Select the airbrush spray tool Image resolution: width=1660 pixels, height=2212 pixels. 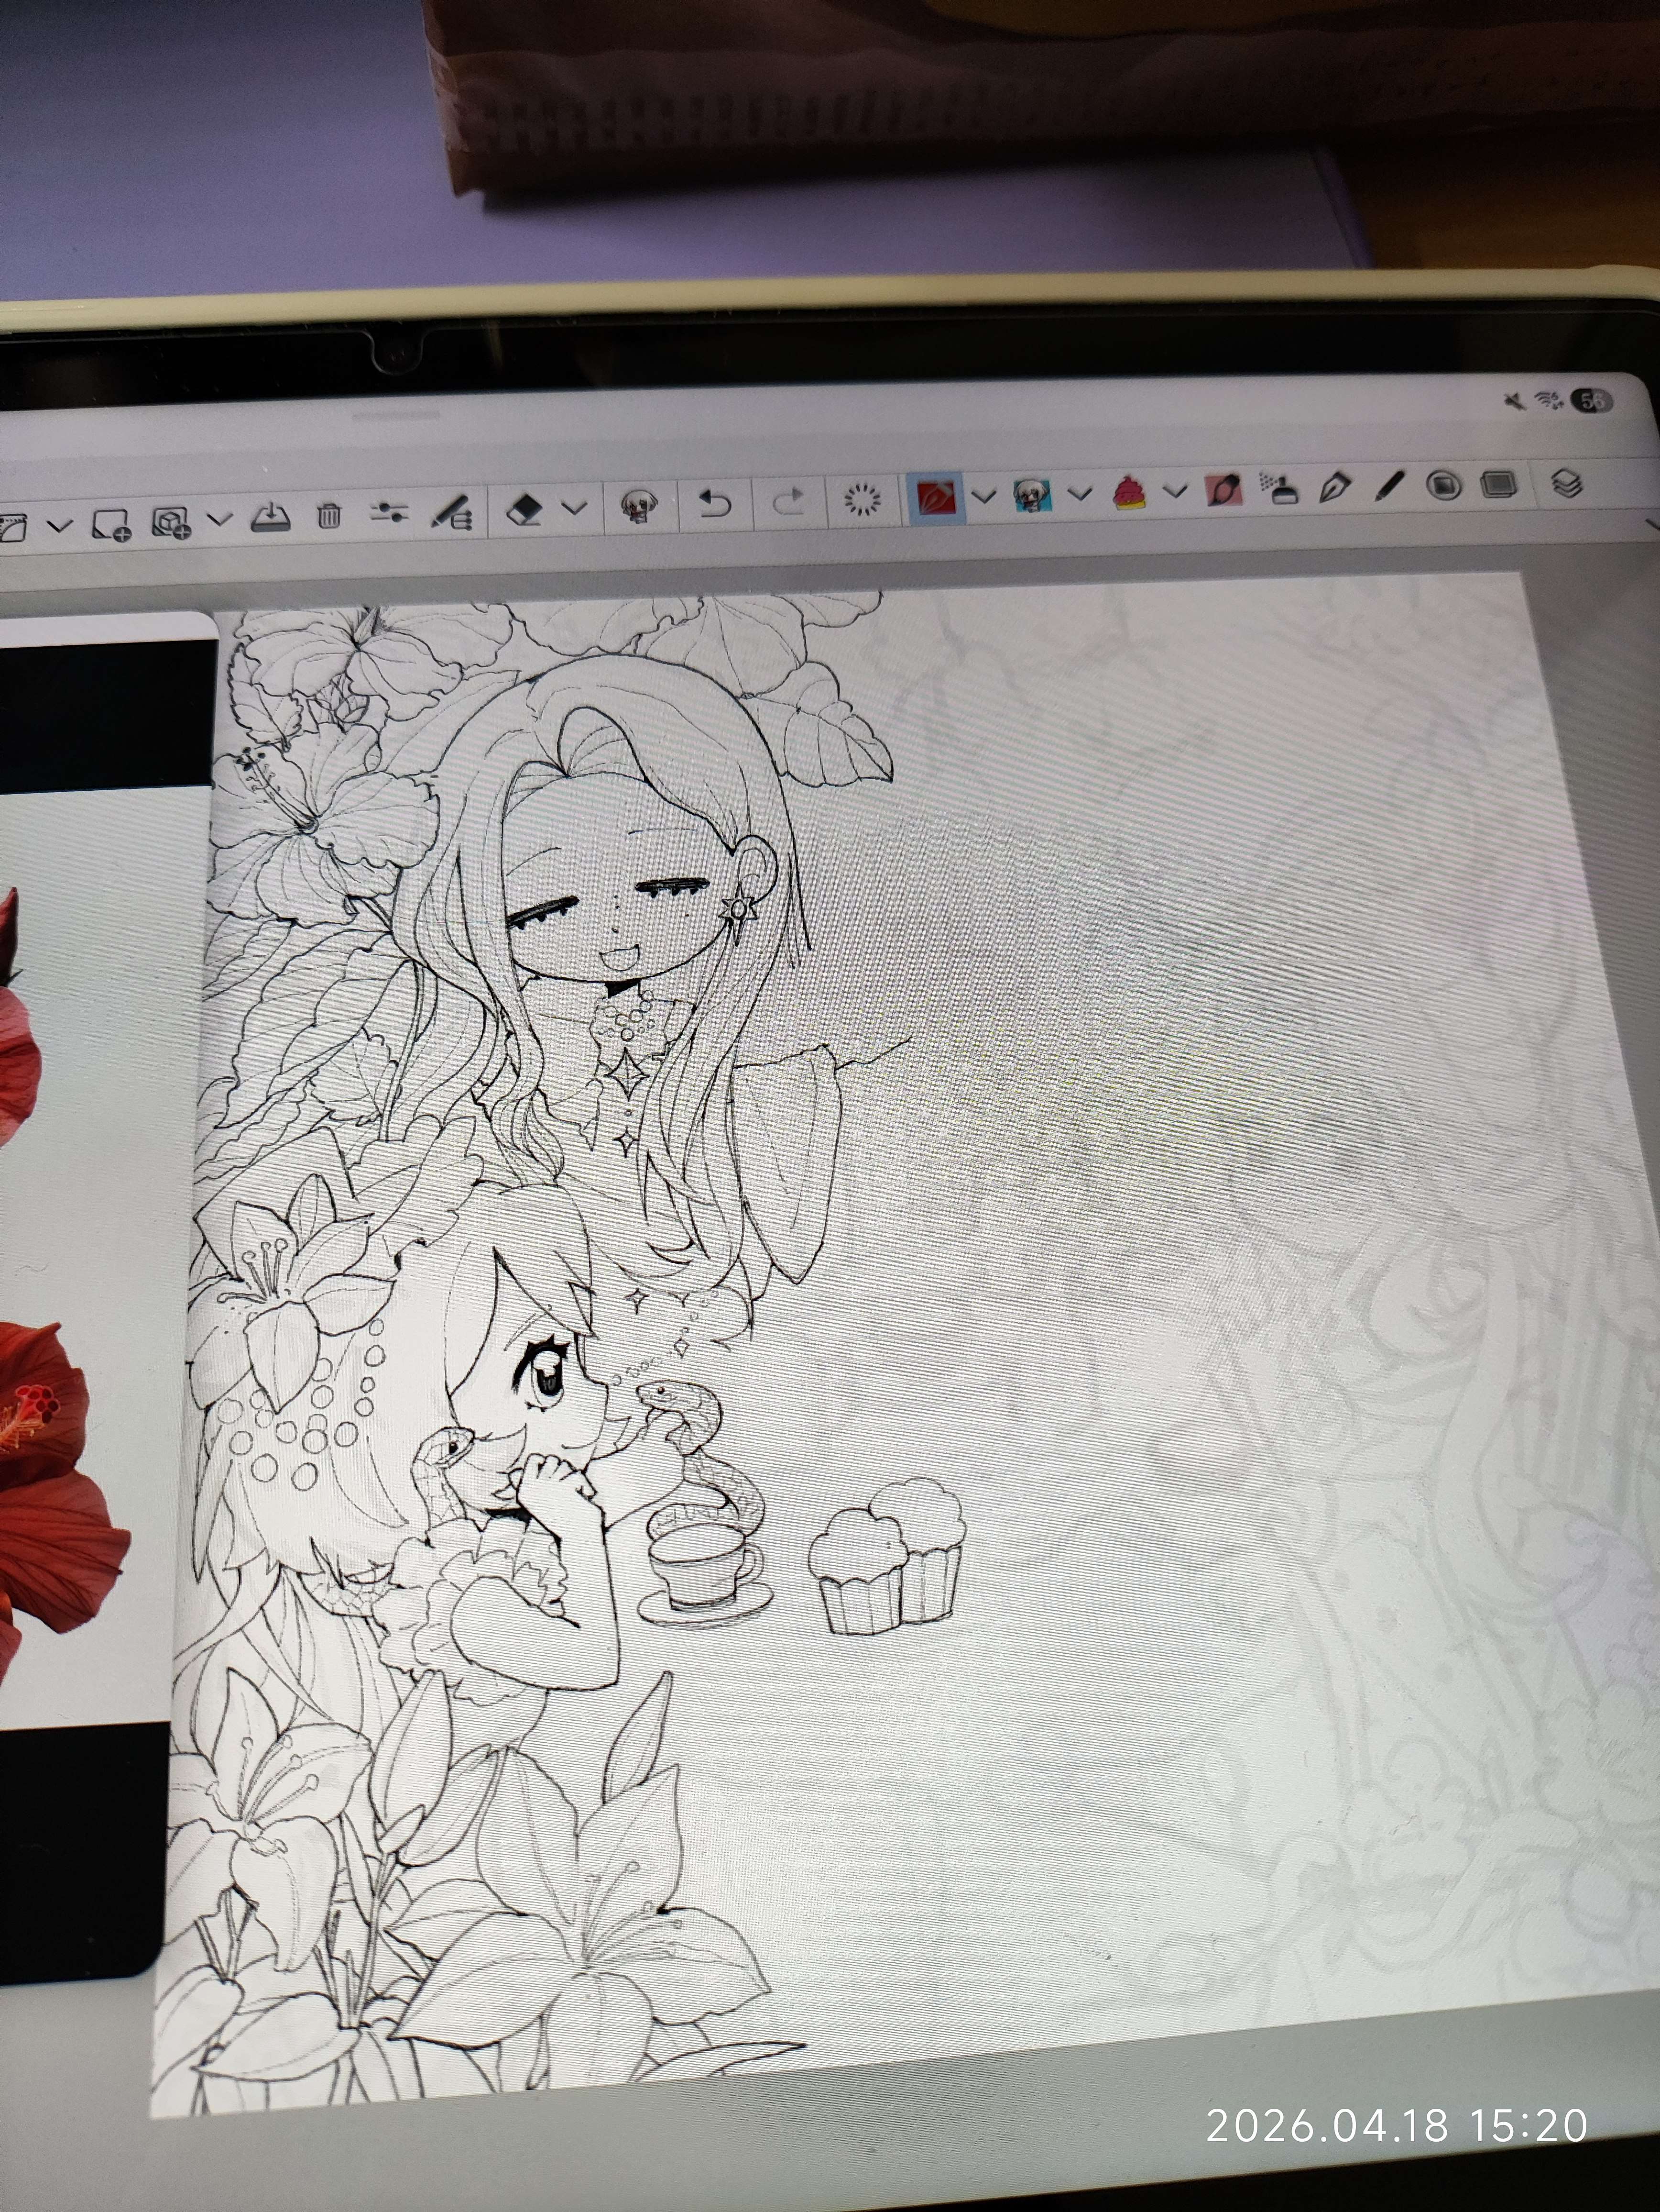tap(1278, 488)
